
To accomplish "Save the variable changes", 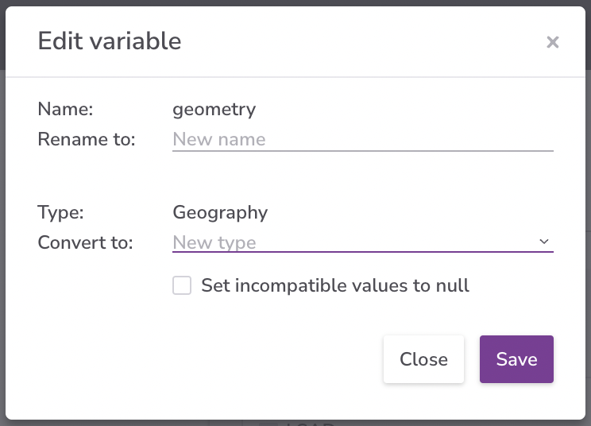I will [x=516, y=359].
